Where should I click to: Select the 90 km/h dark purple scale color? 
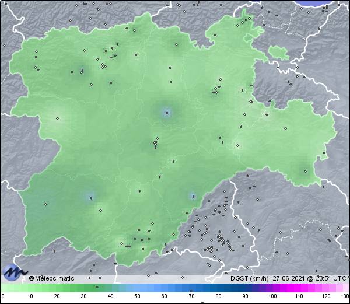(244, 288)
